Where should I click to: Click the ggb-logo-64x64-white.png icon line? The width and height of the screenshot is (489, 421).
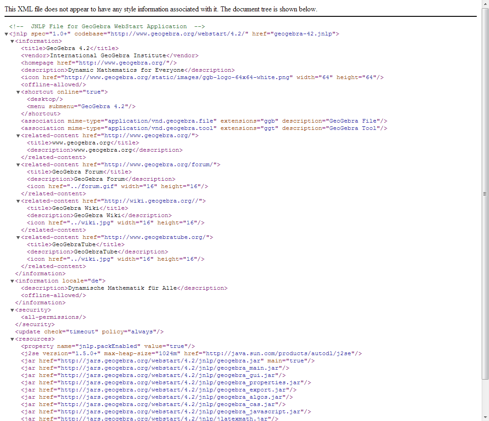tap(202, 78)
